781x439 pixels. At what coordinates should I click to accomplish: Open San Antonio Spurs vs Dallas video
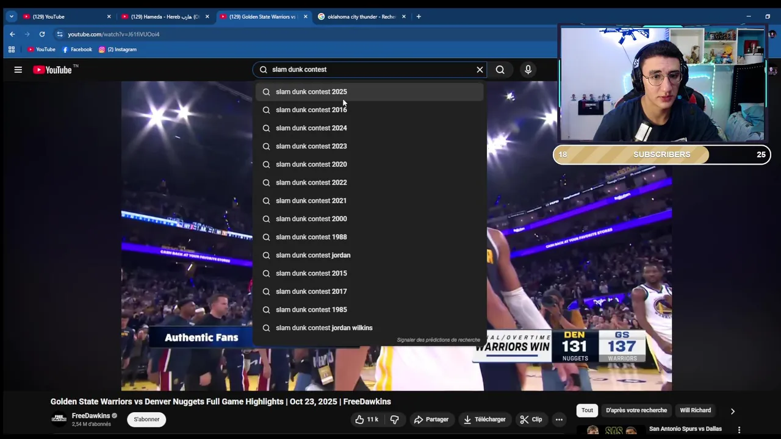pos(685,429)
